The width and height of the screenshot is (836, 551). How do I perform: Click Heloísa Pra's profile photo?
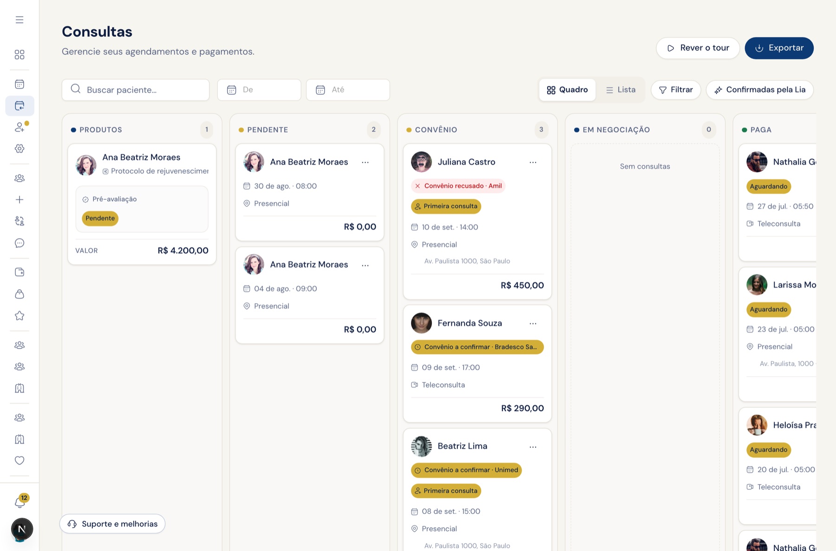point(757,425)
